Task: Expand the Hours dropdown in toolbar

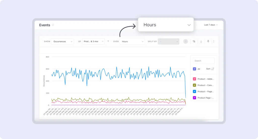Action: 132,41
